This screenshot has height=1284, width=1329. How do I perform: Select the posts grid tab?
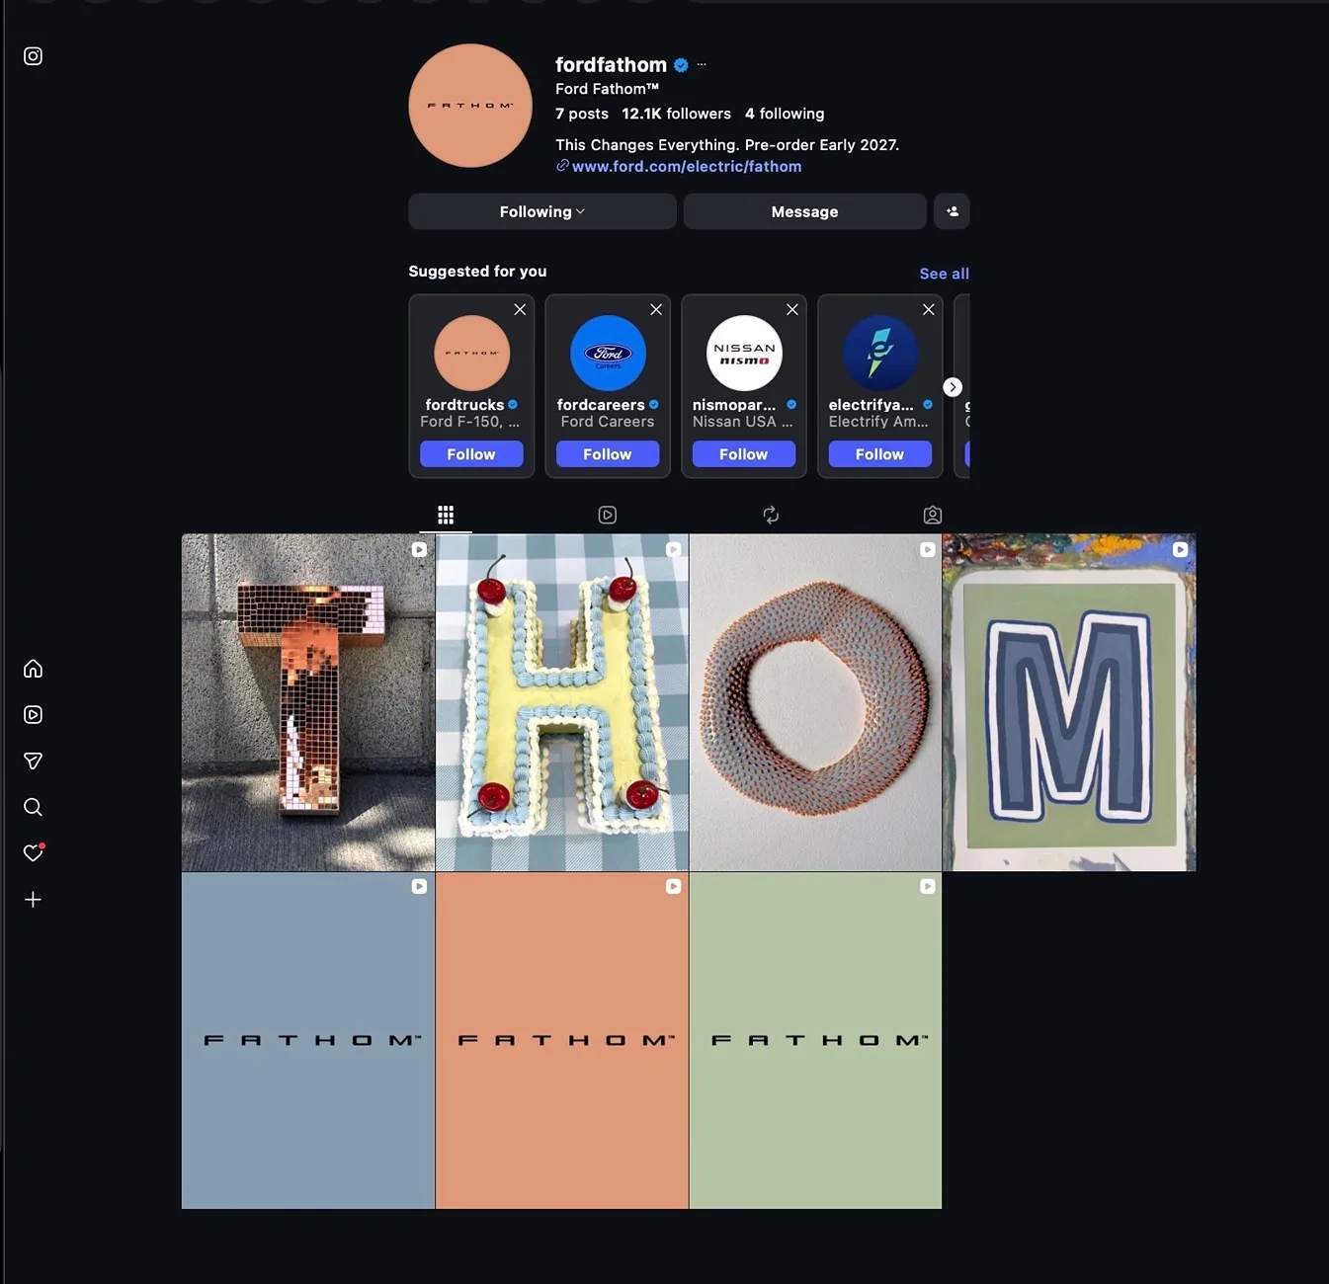pyautogui.click(x=446, y=515)
